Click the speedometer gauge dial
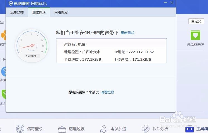The width and height of the screenshot is (208, 133). (x=32, y=46)
